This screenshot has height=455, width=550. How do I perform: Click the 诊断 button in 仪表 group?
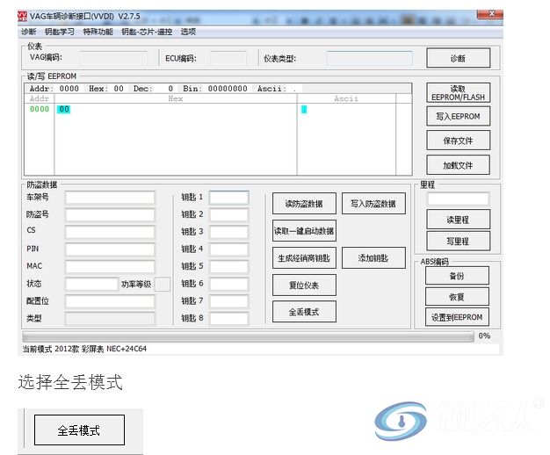tap(458, 58)
